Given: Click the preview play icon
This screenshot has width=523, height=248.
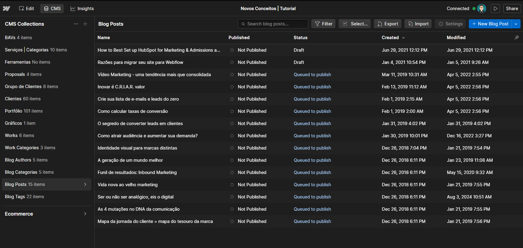Looking at the screenshot, I should [495, 9].
